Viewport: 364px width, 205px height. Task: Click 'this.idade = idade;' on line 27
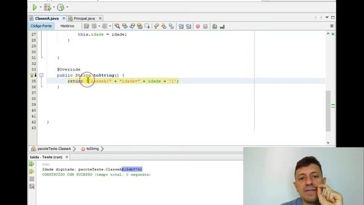102,34
